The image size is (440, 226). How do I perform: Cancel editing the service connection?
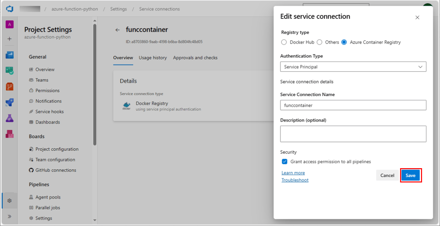(387, 175)
